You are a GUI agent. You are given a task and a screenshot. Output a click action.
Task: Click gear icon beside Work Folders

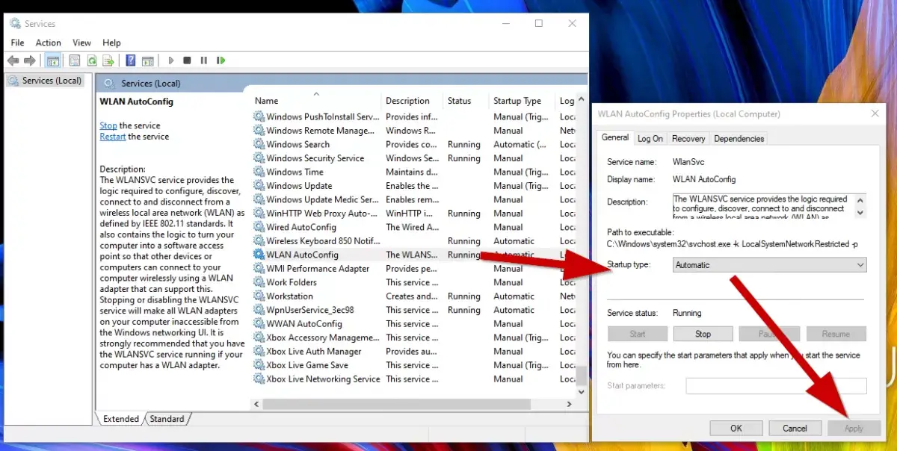point(259,282)
